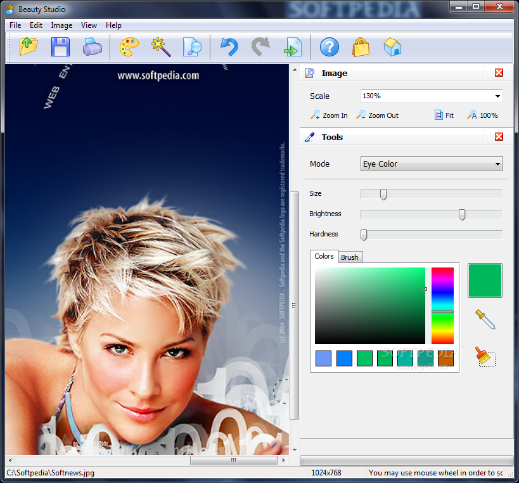Open the Image menu
The width and height of the screenshot is (519, 483).
coord(61,25)
